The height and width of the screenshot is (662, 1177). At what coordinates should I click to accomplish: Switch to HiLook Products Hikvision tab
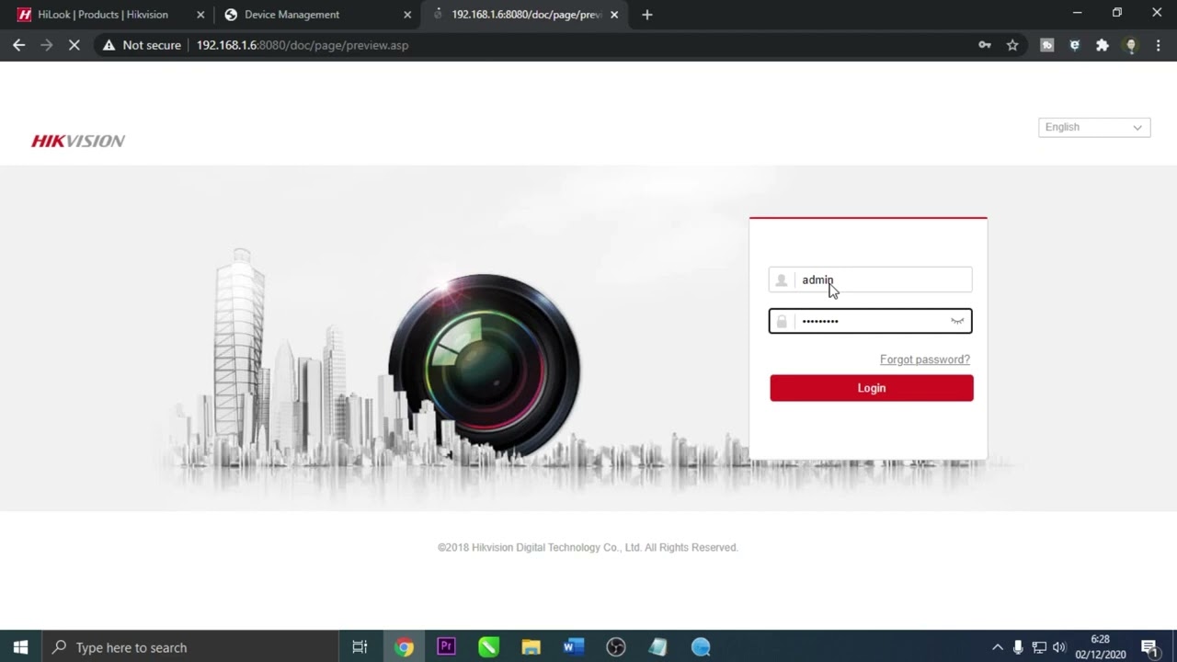pos(103,15)
